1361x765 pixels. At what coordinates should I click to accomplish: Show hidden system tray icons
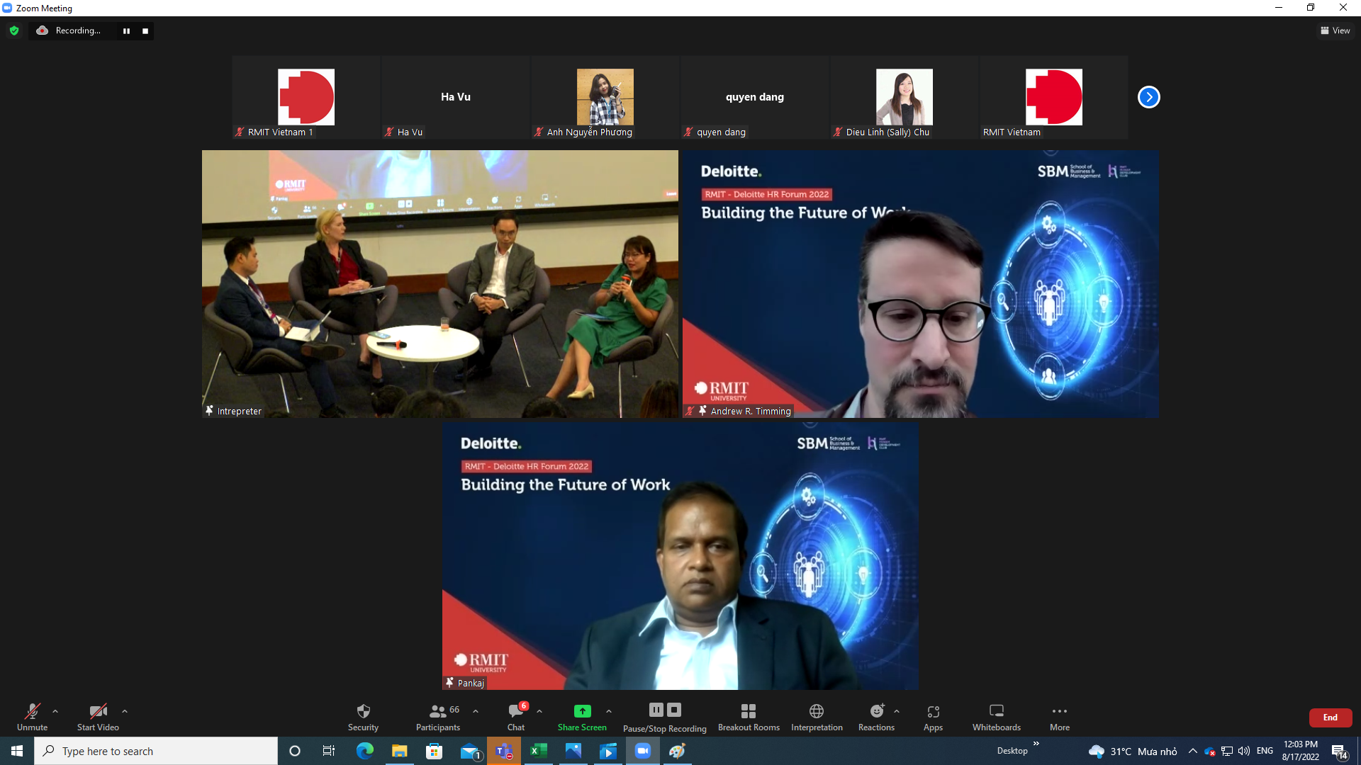pos(1193,751)
